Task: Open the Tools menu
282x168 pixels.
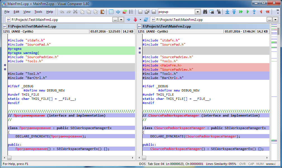Action: pos(38,12)
